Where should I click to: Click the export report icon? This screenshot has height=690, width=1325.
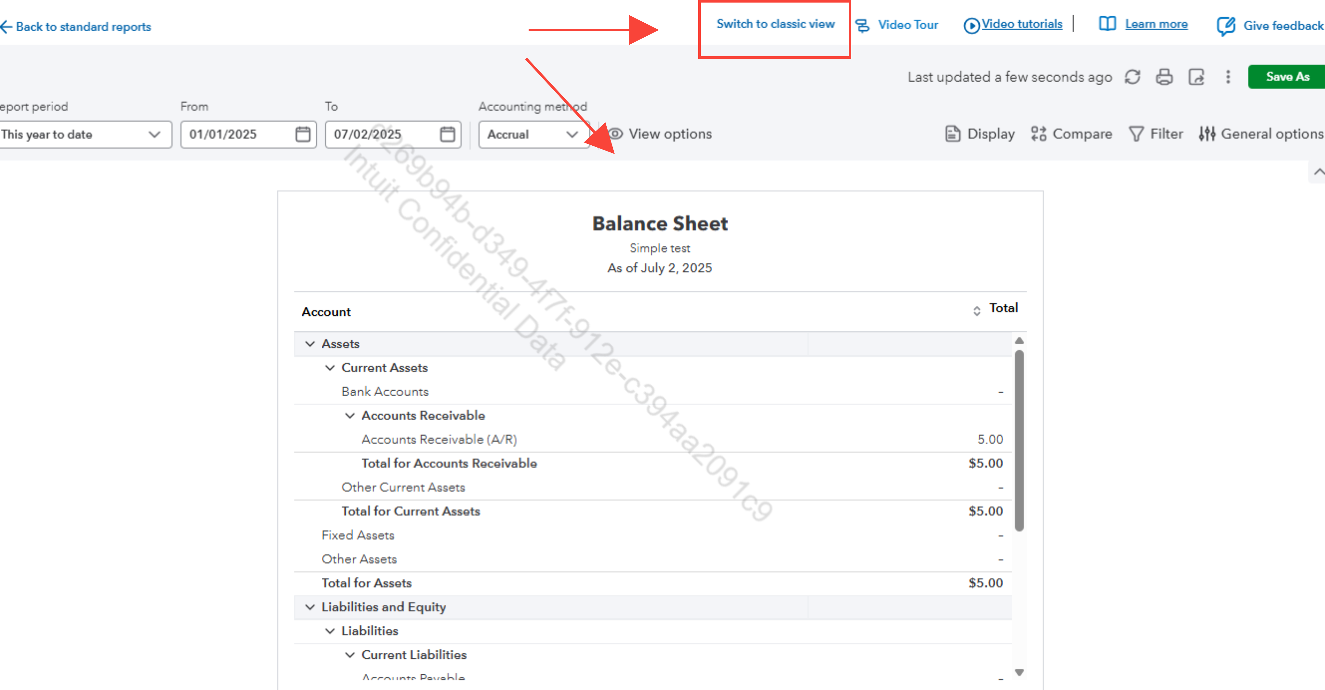tap(1196, 77)
